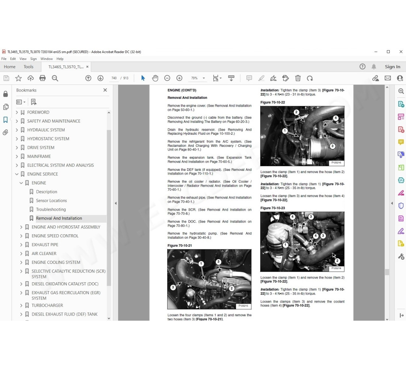The height and width of the screenshot is (369, 406).
Task: Expand the AIR CLEANER bookmark
Action: (21, 254)
